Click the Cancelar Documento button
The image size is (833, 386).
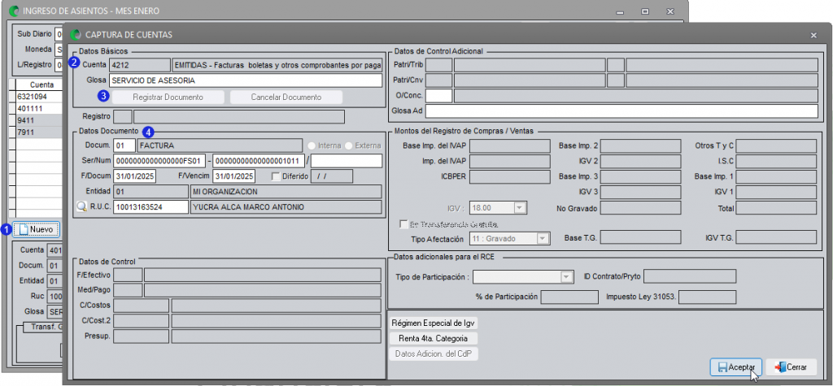click(286, 98)
